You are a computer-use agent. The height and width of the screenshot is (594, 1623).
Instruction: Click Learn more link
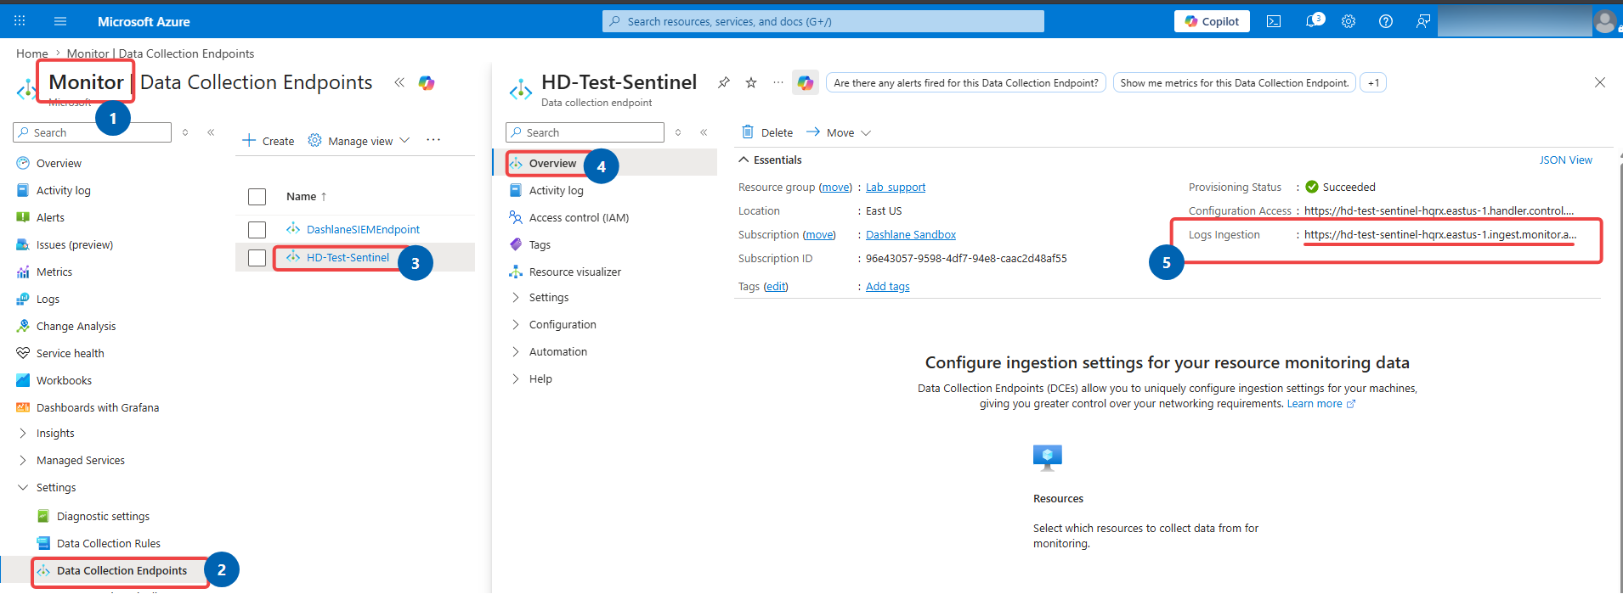click(x=1320, y=404)
